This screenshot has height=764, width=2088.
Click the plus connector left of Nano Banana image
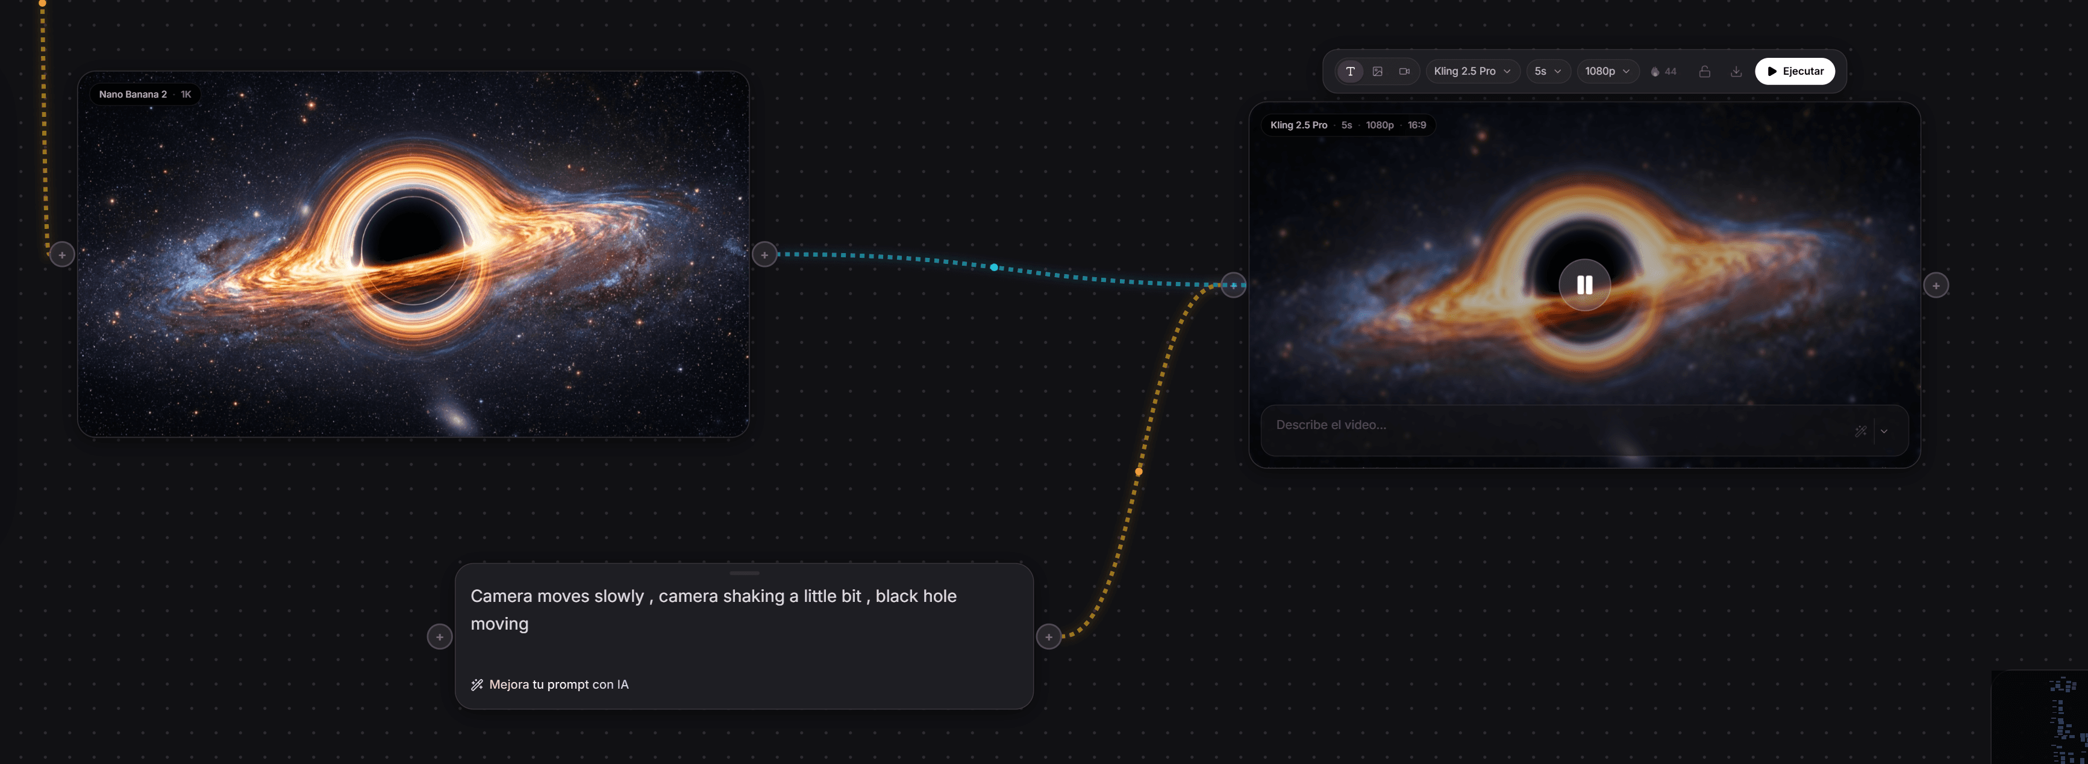[x=61, y=255]
